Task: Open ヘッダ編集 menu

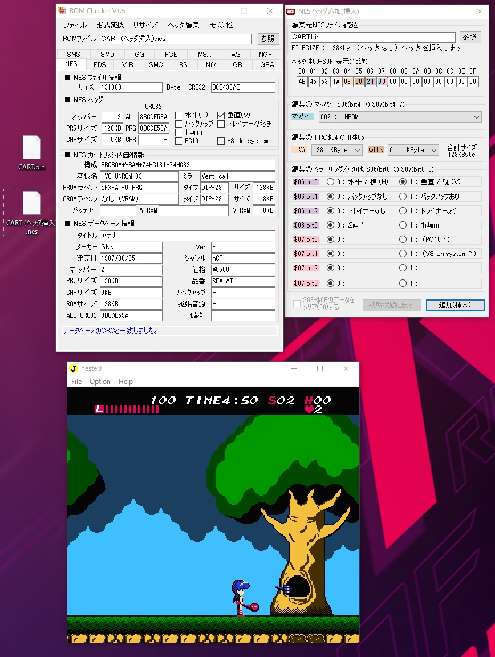Action: point(184,25)
